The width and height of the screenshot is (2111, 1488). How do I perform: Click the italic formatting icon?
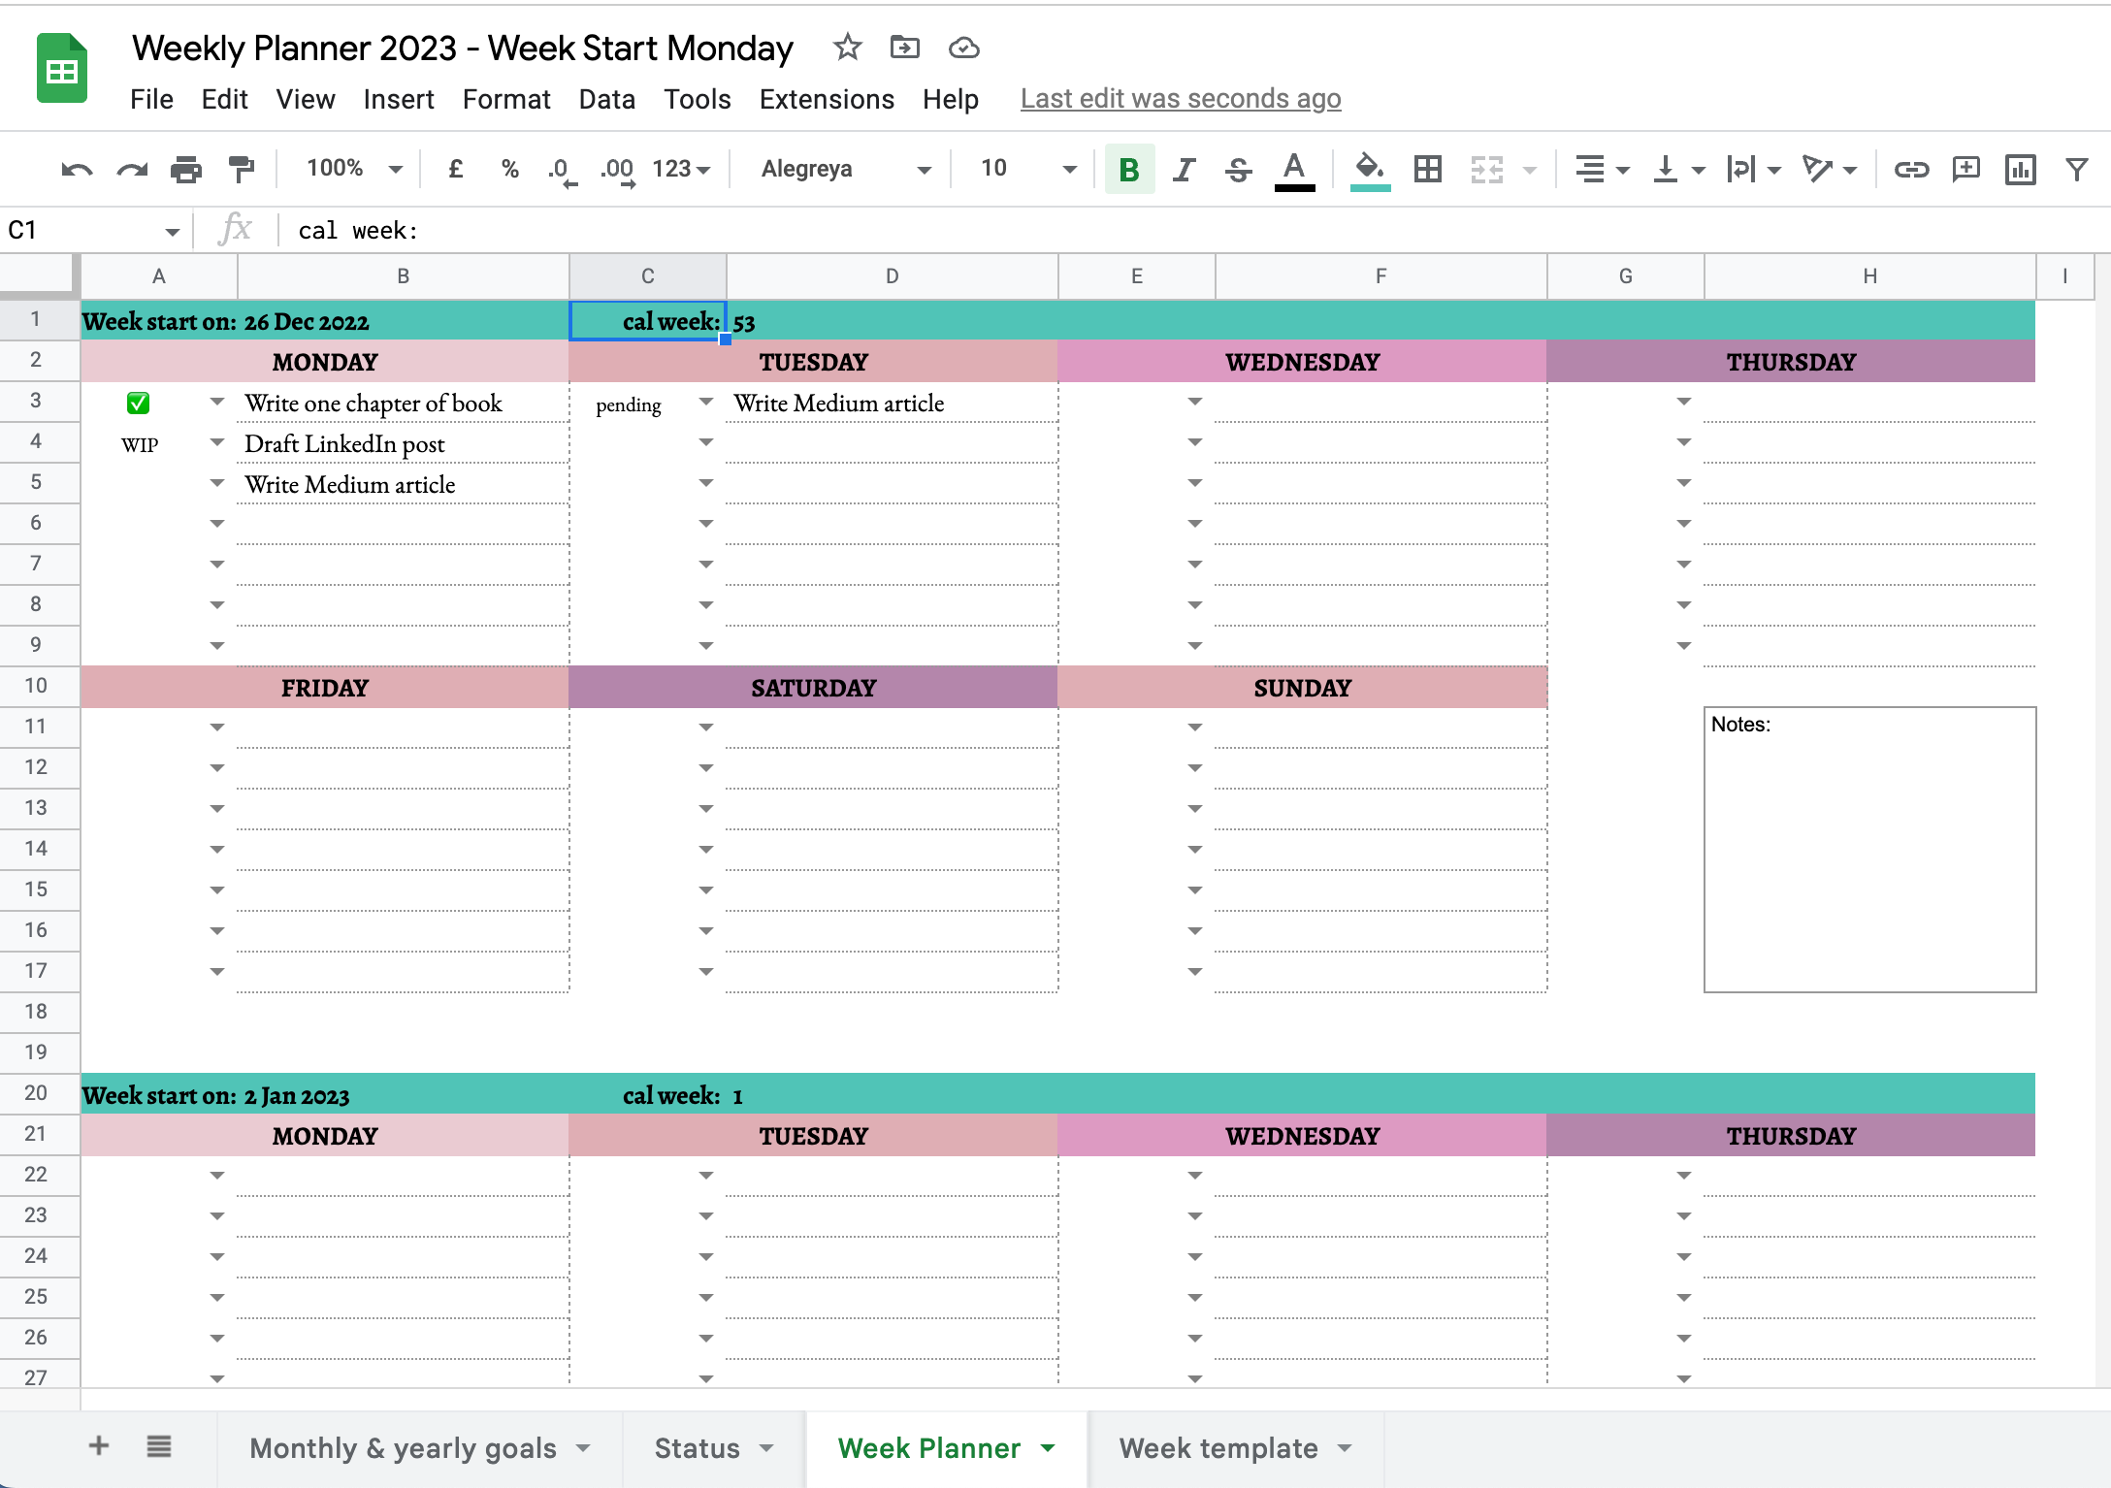click(x=1185, y=169)
